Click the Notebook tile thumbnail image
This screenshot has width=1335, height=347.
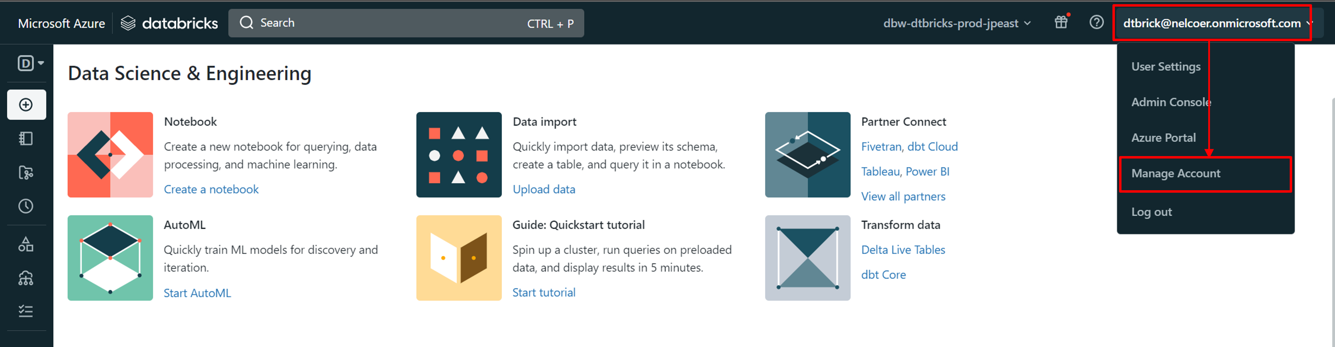pos(110,155)
